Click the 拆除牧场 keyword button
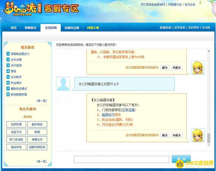The height and width of the screenshot is (171, 216). (16, 147)
